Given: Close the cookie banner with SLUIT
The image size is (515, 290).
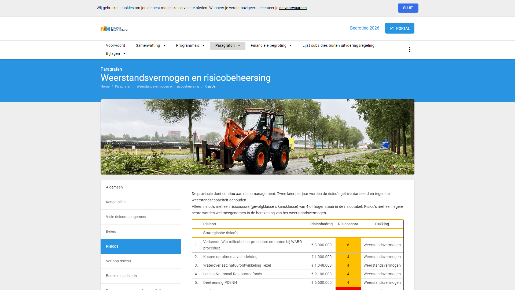Looking at the screenshot, I should [x=408, y=8].
